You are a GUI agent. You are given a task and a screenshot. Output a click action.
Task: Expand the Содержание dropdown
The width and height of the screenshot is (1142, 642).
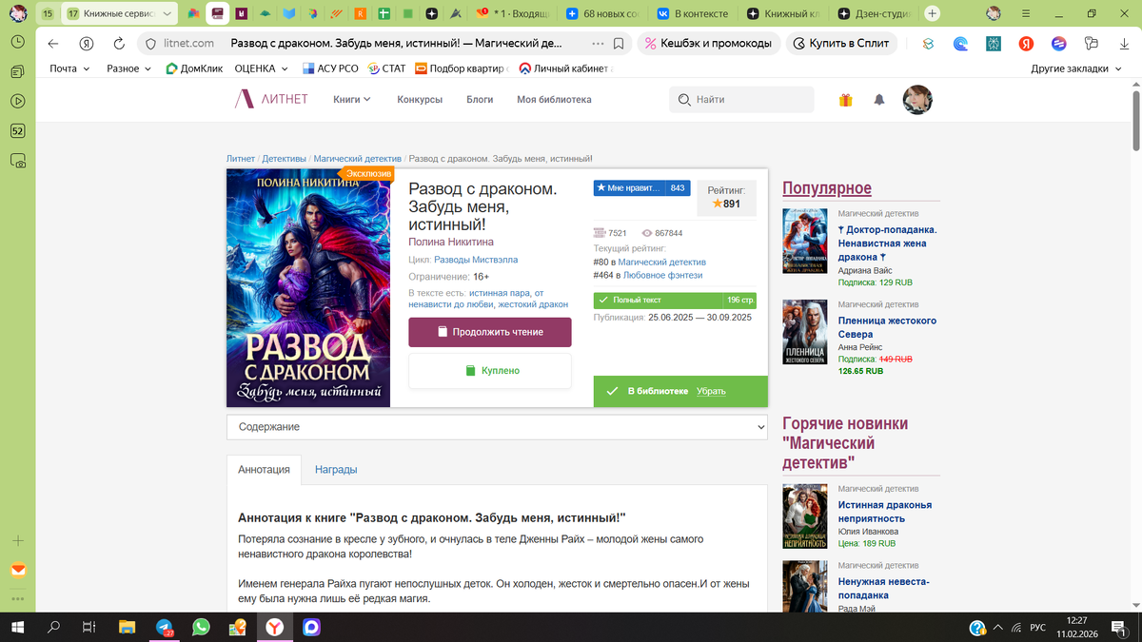point(757,426)
